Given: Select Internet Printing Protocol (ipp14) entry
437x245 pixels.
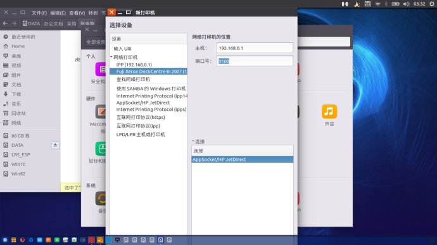Looking at the screenshot, I should [x=151, y=96].
